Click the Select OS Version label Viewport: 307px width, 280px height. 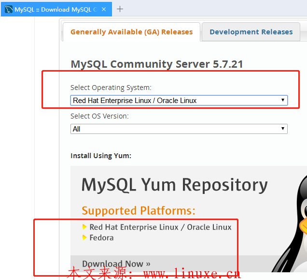tap(99, 116)
